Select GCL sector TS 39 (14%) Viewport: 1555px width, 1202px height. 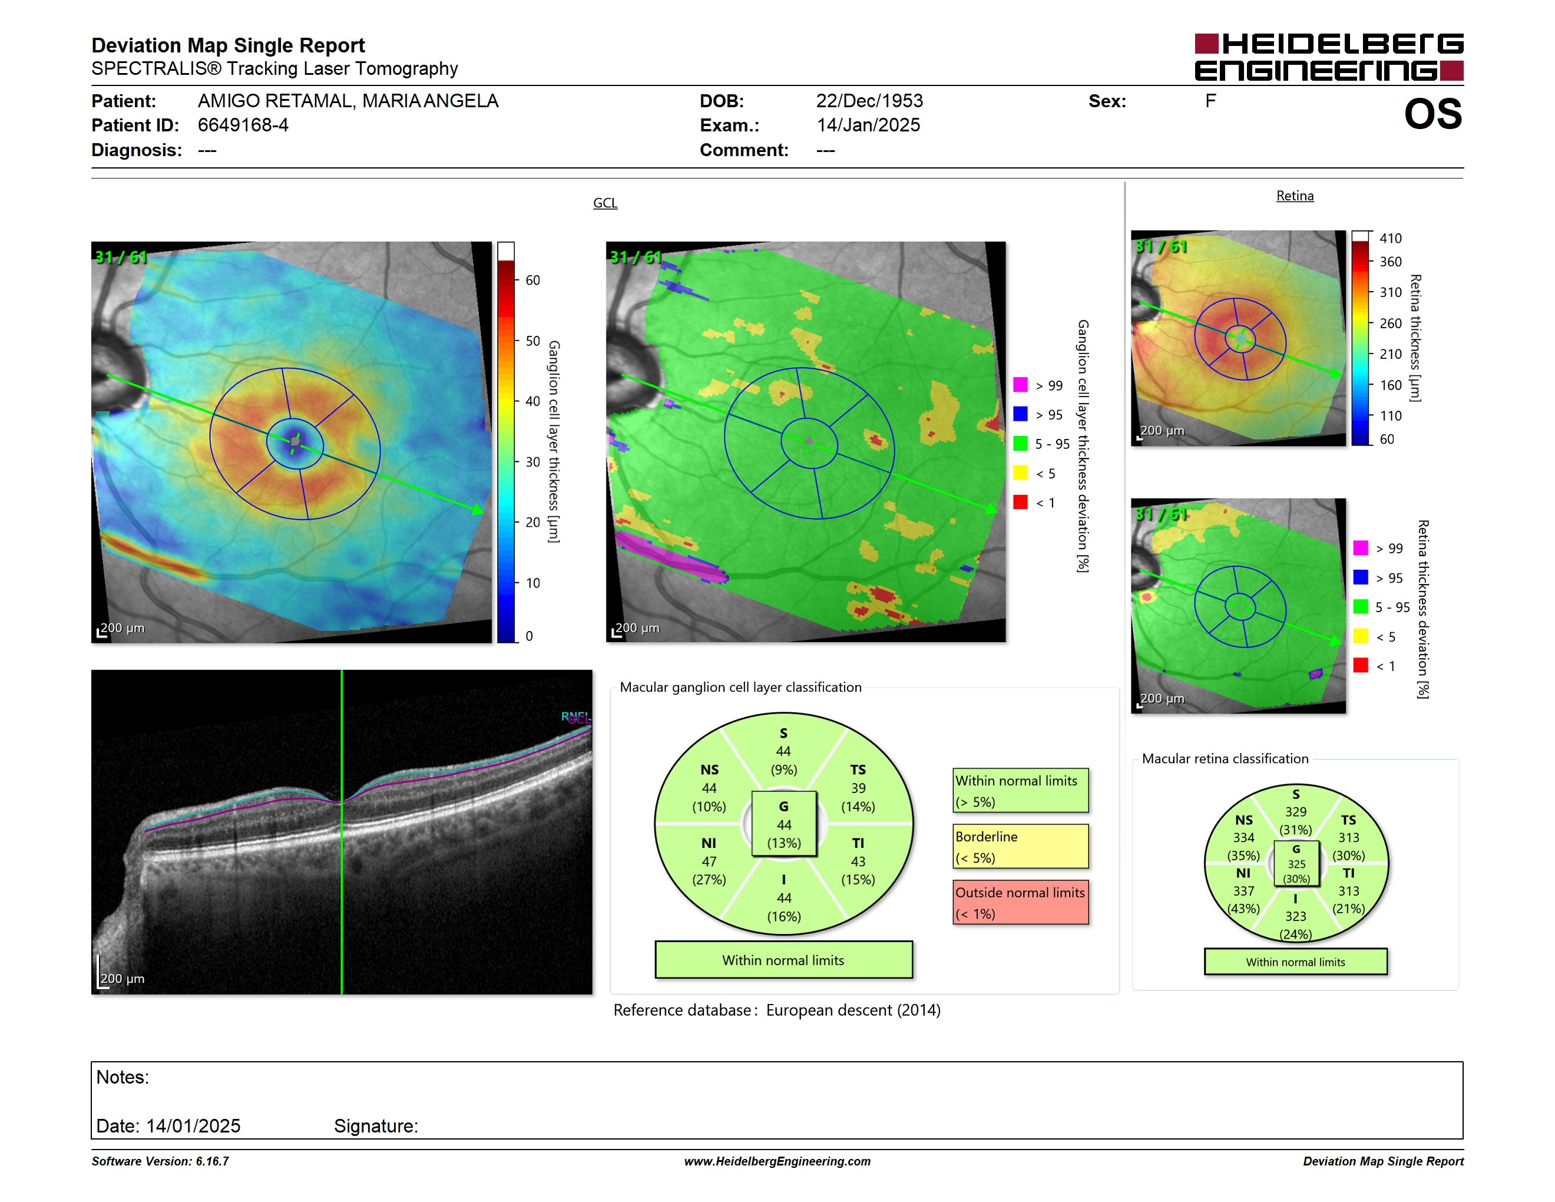(858, 788)
